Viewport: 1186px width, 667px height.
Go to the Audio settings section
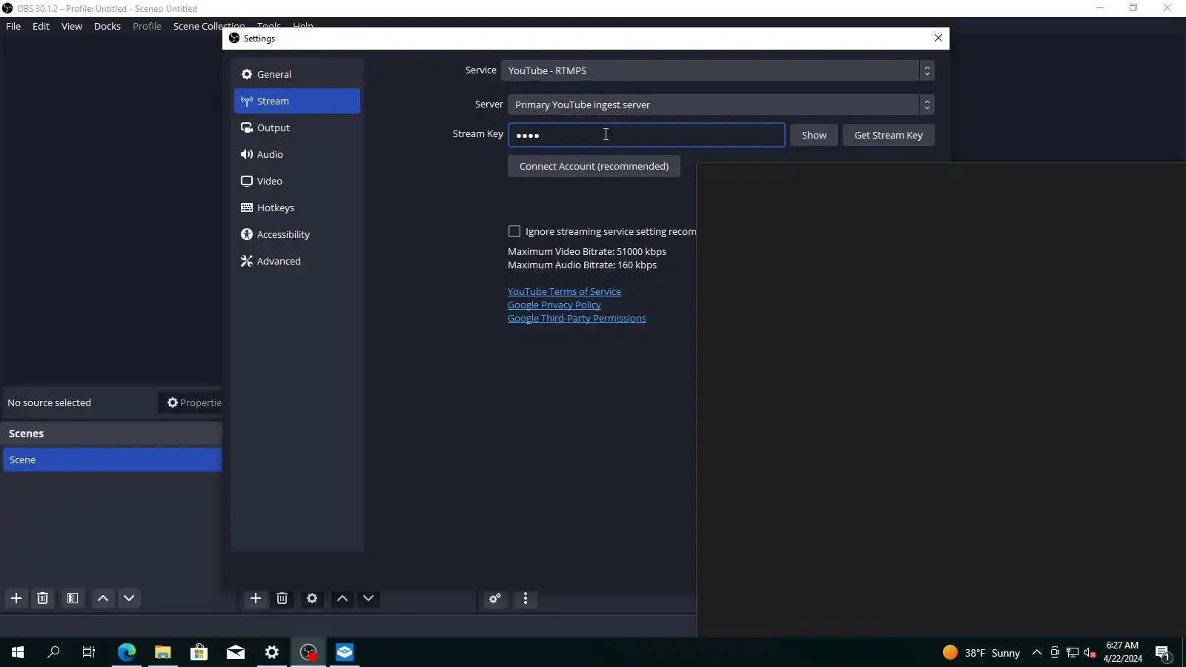click(x=297, y=154)
